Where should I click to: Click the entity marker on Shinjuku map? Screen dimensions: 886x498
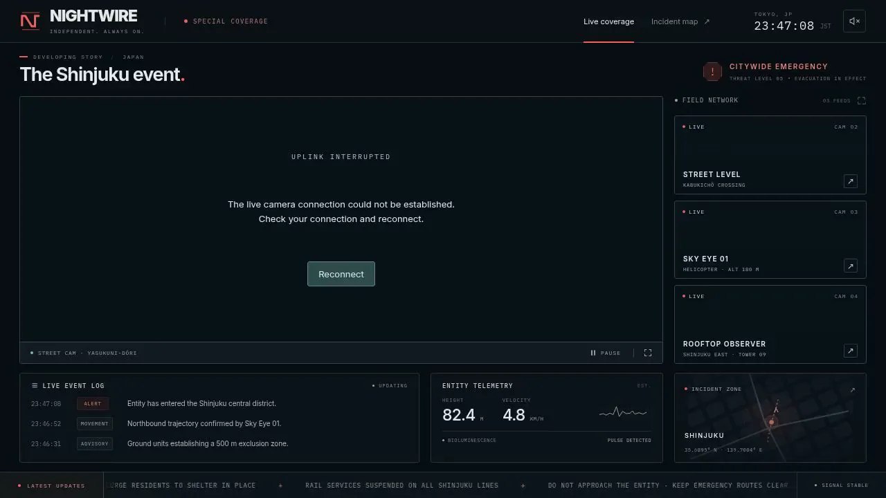(772, 422)
